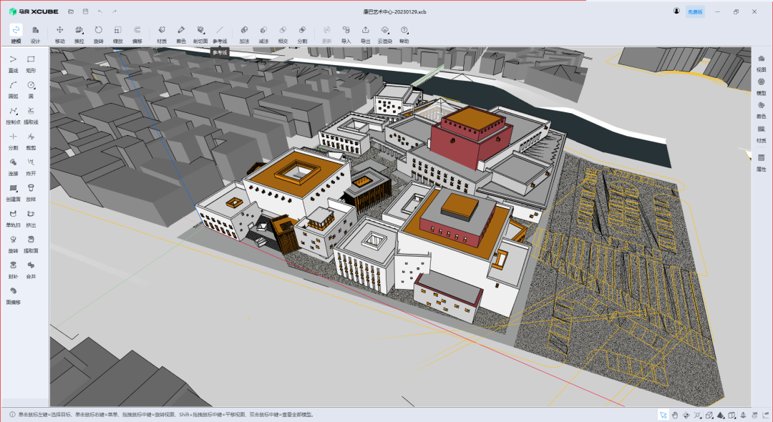The width and height of the screenshot is (773, 422).
Task: Click the 挤出 extrude tool
Action: point(31,217)
